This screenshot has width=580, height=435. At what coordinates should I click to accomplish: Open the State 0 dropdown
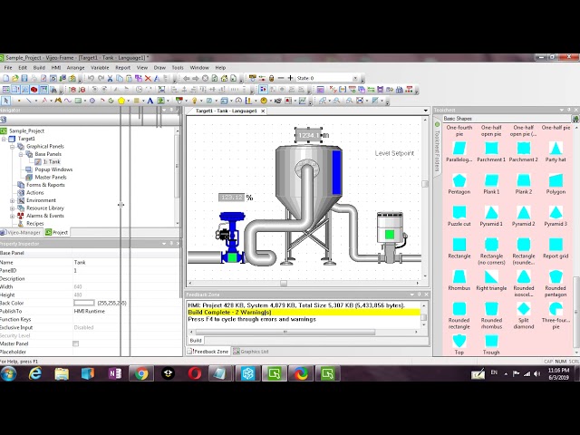pos(355,79)
